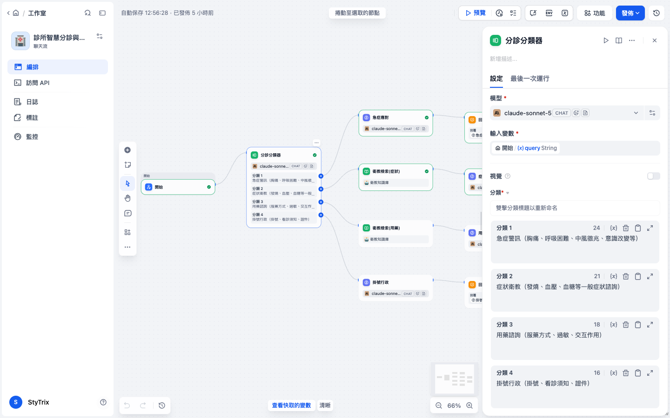Image resolution: width=670 pixels, height=418 pixels.
Task: Open model parameter settings icon
Action: pos(652,113)
